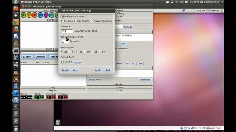Toggle the Thu day button in Tariff panel
This screenshot has height=132, width=236.
126,63
